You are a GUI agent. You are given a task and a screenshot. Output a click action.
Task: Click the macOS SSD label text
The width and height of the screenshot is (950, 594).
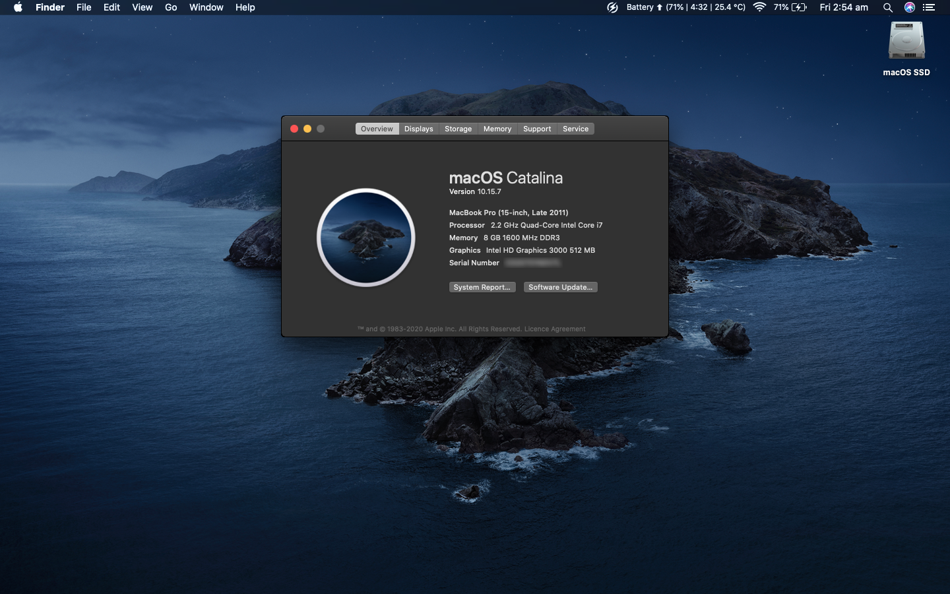coord(906,73)
